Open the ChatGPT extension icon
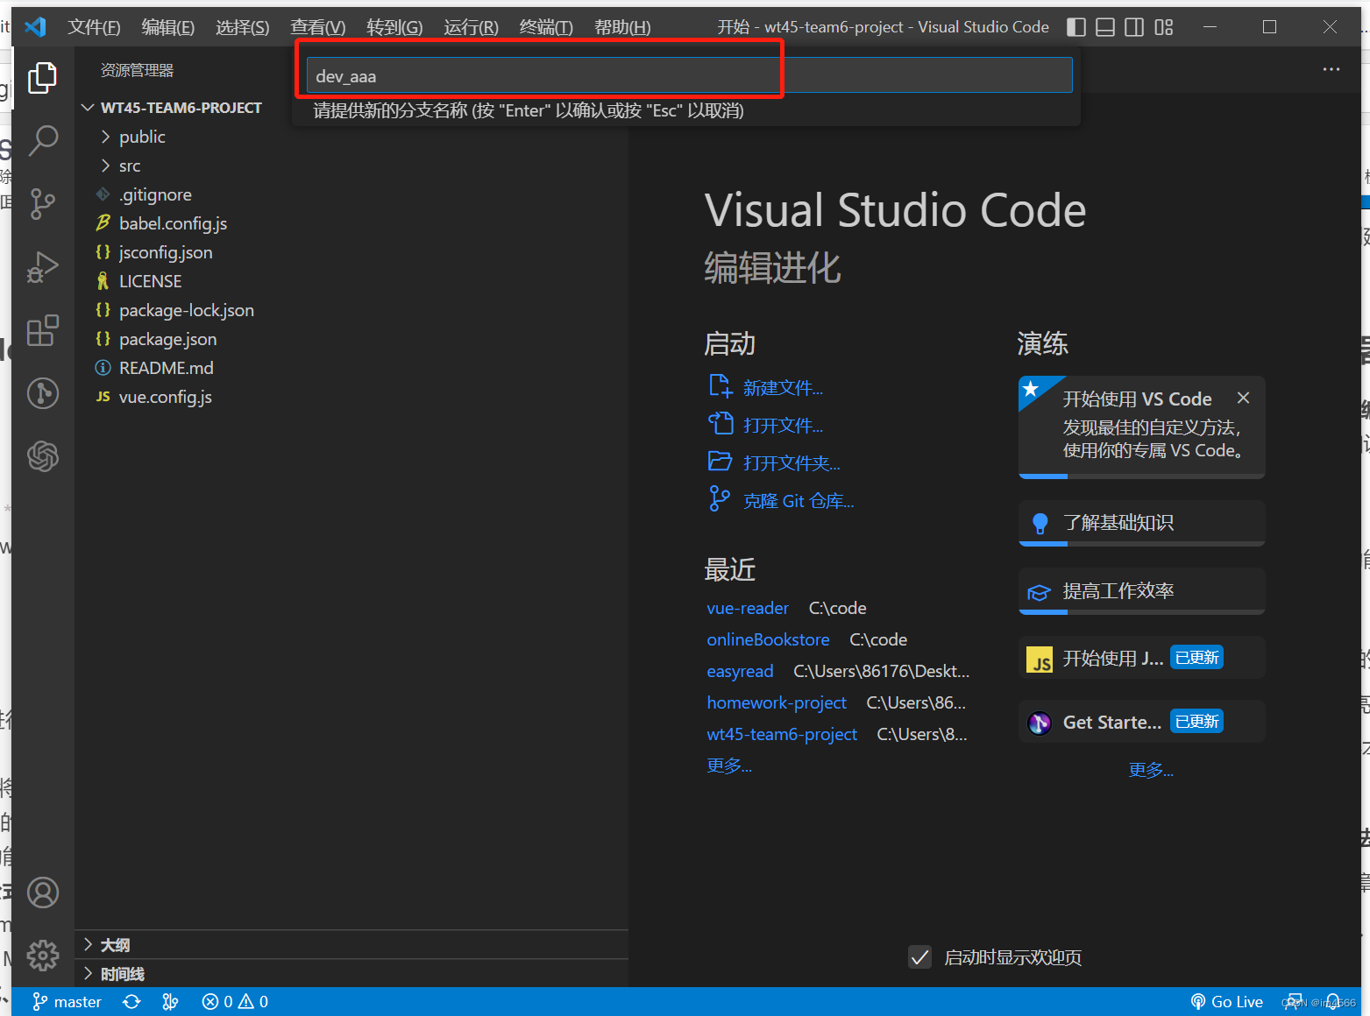The image size is (1370, 1016). click(42, 456)
